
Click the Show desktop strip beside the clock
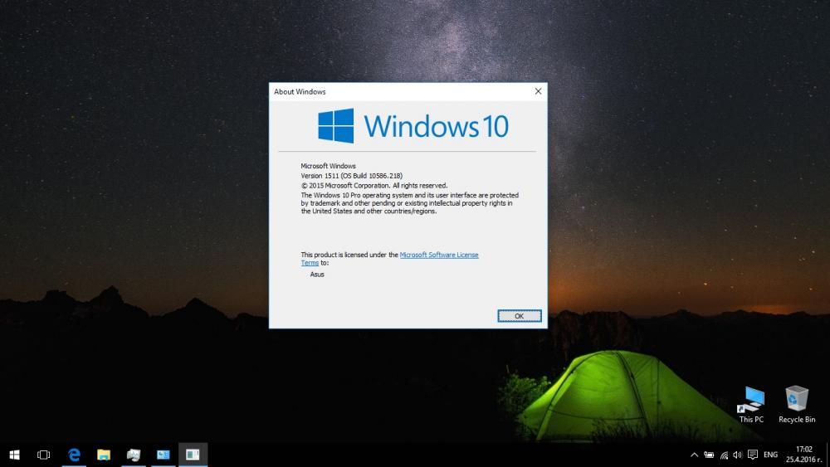[x=828, y=455]
